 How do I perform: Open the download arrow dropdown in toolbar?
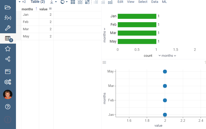[x=53, y=2]
